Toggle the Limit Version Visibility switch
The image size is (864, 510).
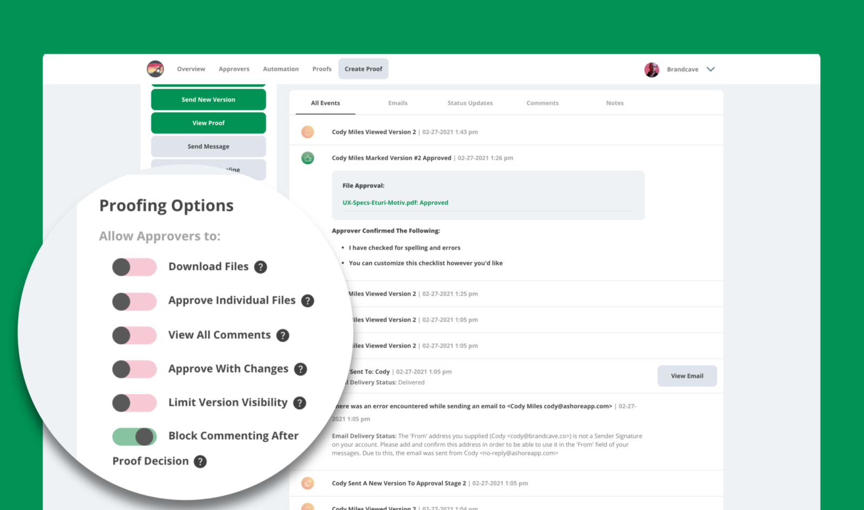click(134, 402)
